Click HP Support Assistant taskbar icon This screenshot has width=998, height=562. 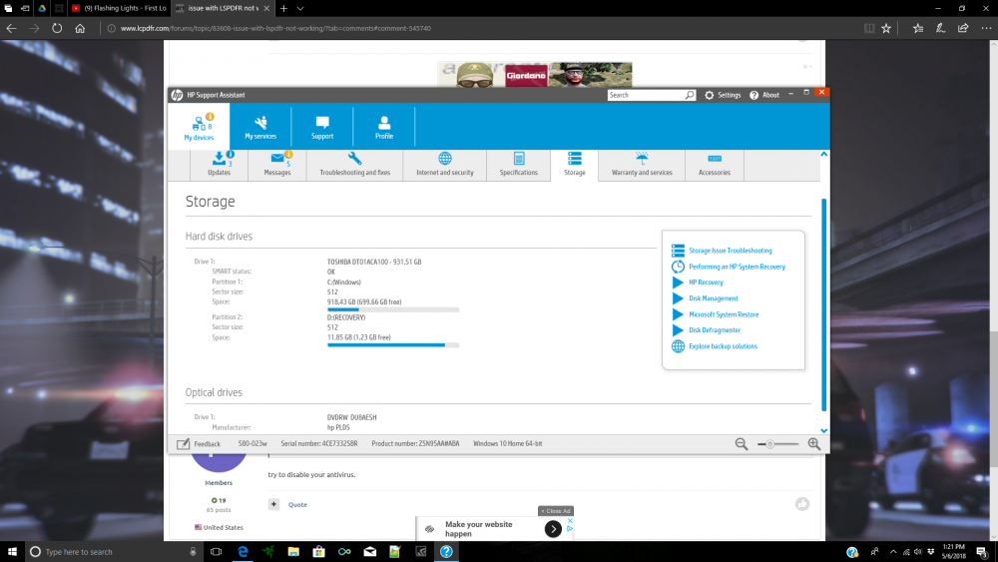[446, 551]
